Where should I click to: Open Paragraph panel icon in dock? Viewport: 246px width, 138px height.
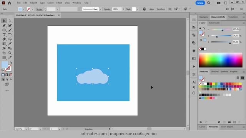tap(194, 87)
